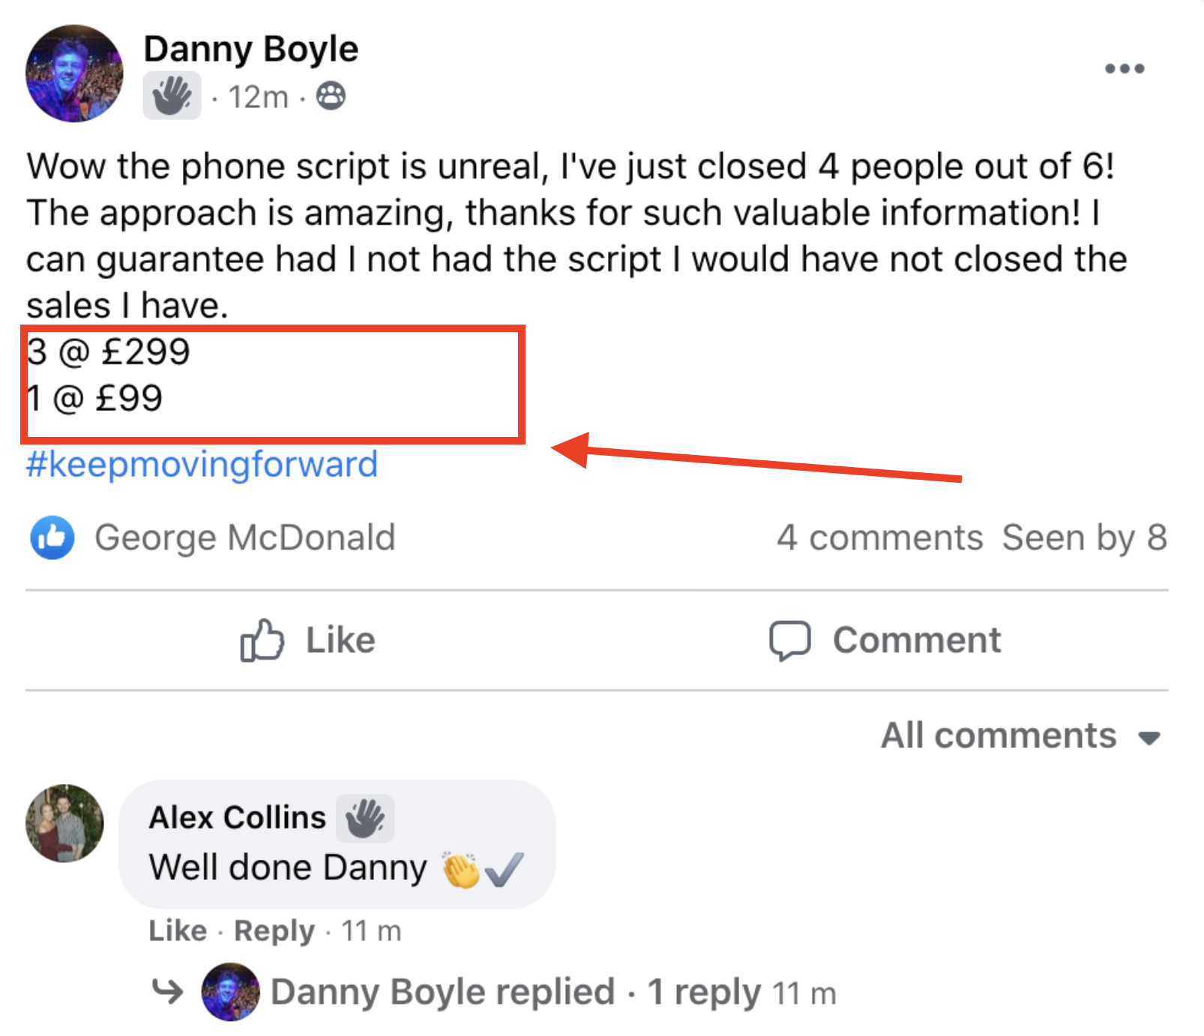Click the waving hand badge beside Alex Collins
This screenshot has width=1204, height=1036.
(364, 818)
